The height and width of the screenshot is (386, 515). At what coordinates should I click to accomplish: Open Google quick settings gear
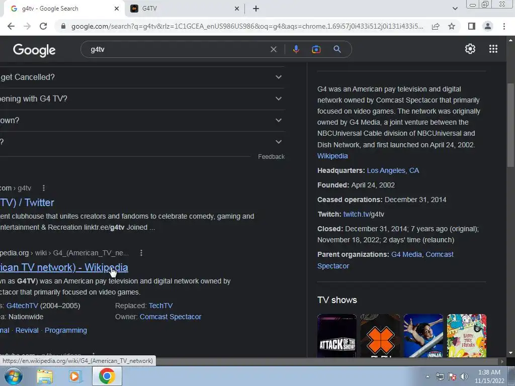coord(470,49)
